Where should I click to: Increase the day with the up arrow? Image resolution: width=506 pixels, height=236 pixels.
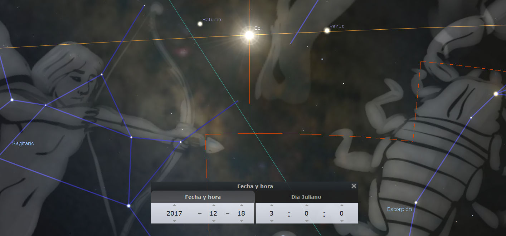point(242,205)
